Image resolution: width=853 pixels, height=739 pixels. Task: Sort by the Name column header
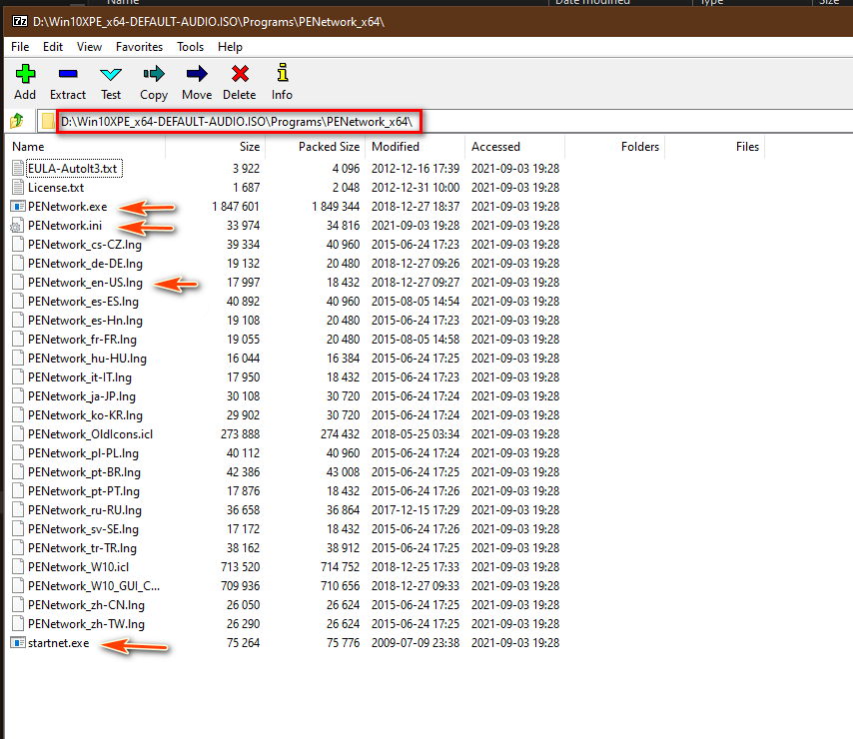click(84, 147)
